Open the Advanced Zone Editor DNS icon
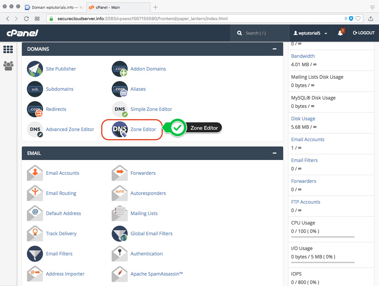The image size is (379, 286). [35, 129]
